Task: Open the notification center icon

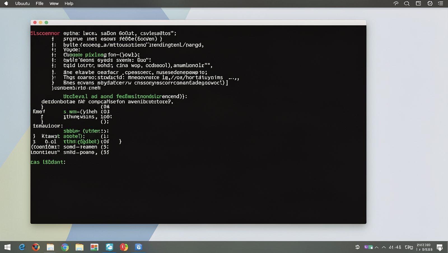Action: (x=440, y=247)
